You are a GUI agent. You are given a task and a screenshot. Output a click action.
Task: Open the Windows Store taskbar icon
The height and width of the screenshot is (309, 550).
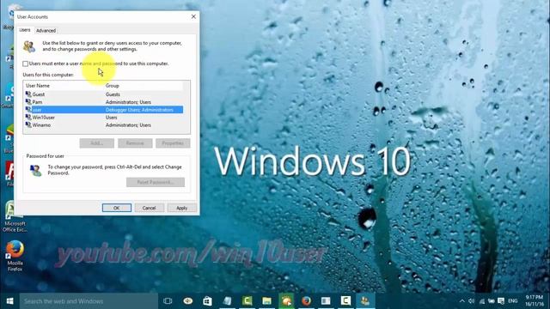[x=207, y=301]
